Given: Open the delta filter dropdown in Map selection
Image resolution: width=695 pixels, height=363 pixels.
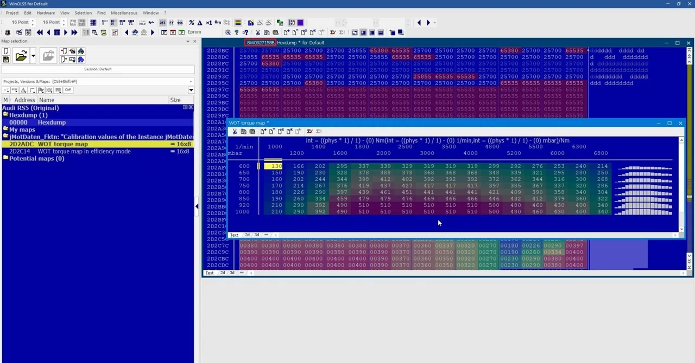Looking at the screenshot, I should (x=23, y=90).
